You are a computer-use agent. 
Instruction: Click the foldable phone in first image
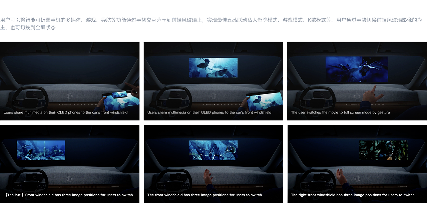(x=121, y=101)
